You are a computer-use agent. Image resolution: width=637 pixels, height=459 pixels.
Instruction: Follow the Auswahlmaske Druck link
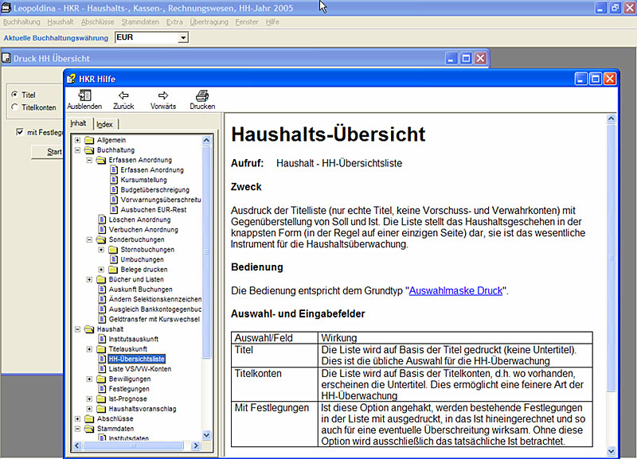tap(455, 291)
